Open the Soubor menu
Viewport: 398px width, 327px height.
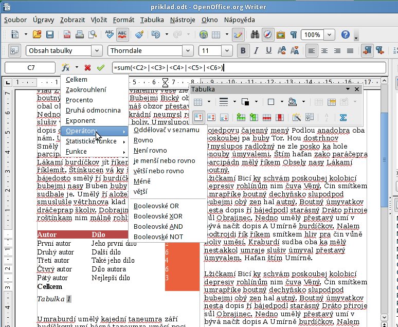pyautogui.click(x=15, y=20)
